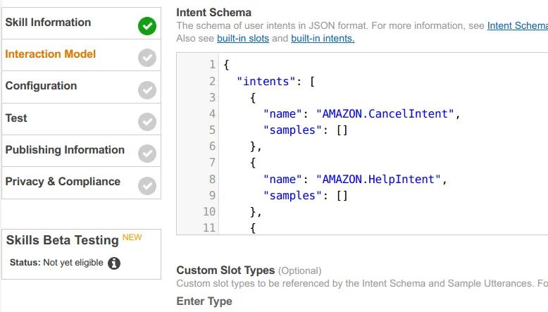Open the built-in slots link

pos(243,38)
